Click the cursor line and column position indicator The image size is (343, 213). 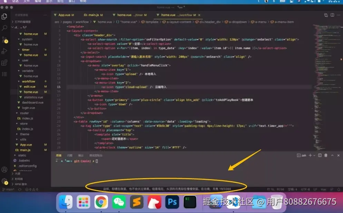coord(275,190)
